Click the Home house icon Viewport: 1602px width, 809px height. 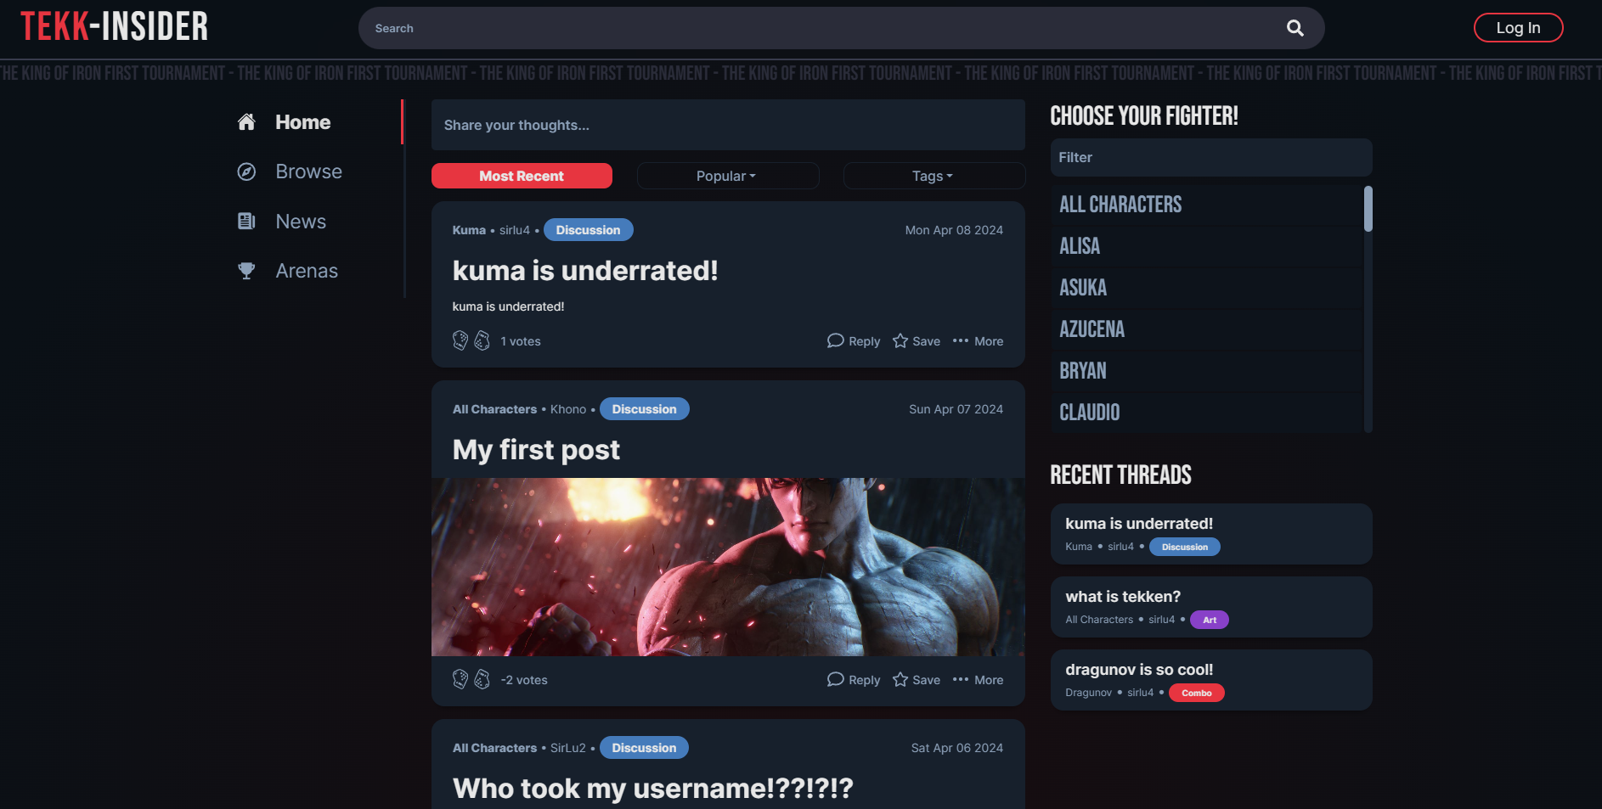[246, 122]
